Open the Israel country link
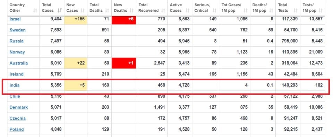 [15, 19]
